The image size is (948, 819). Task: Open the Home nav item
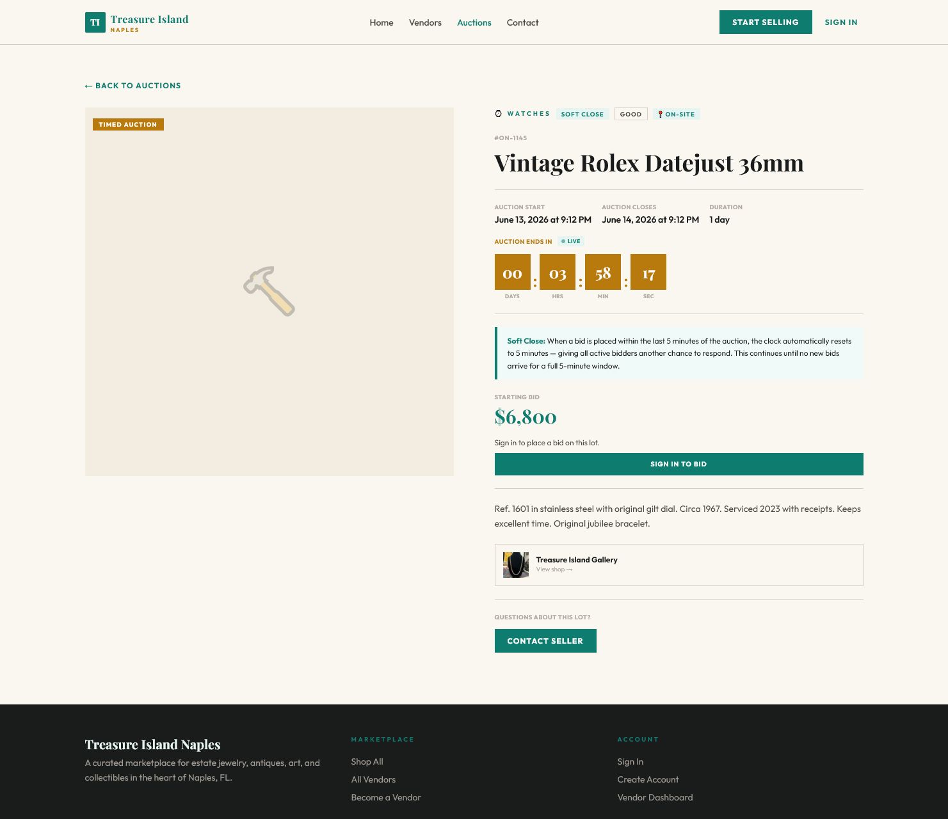click(x=382, y=22)
